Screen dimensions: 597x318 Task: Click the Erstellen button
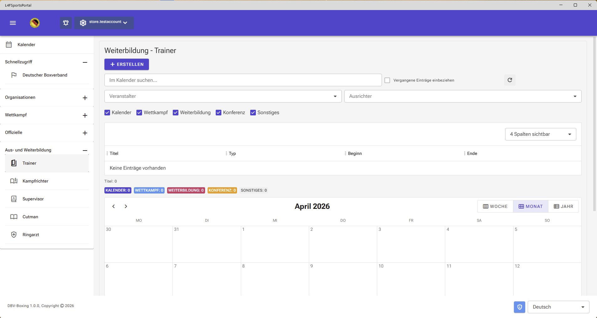point(127,64)
